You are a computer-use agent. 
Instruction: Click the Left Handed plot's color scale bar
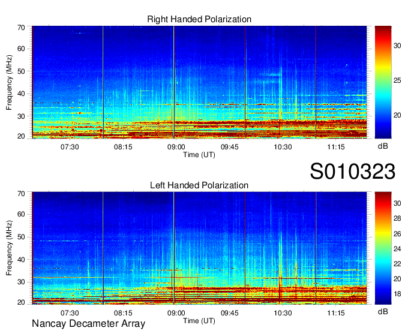tap(383, 248)
